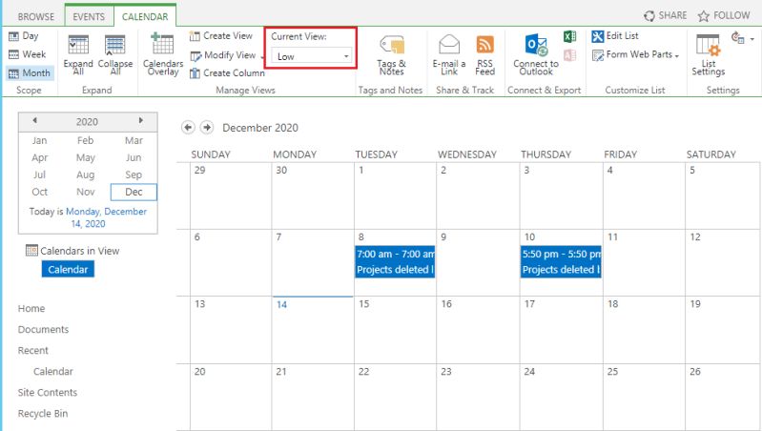Viewport: 762px width, 431px height.
Task: Select Jun in the month picker
Action: coord(134,157)
